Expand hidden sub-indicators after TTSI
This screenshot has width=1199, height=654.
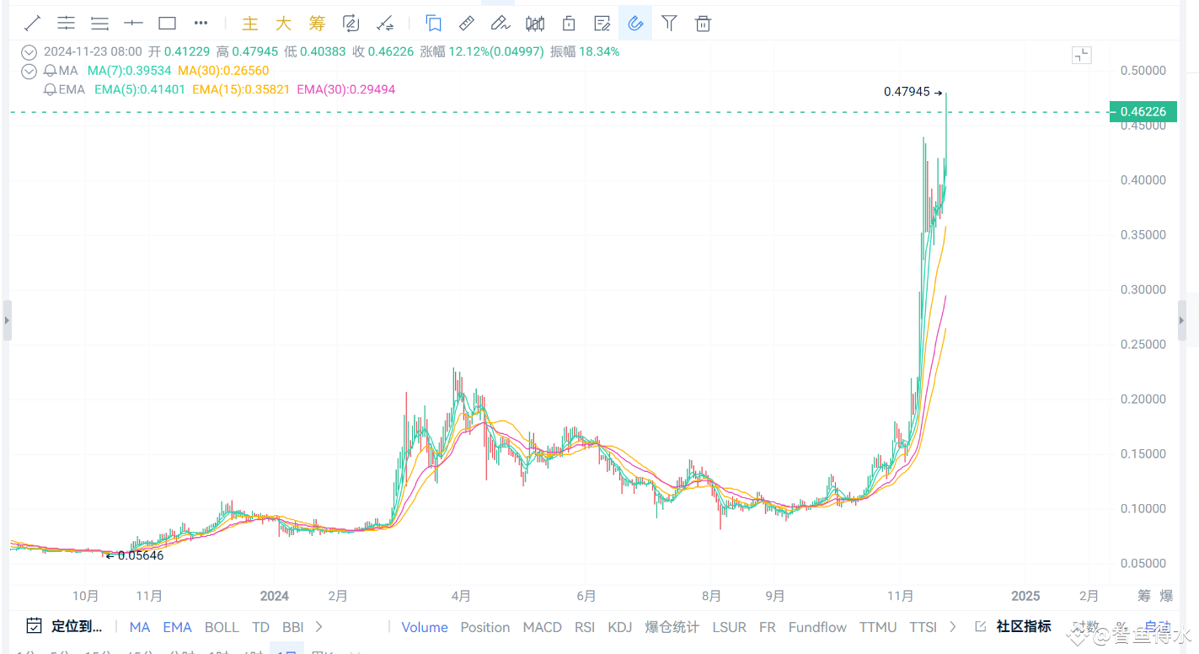click(952, 627)
